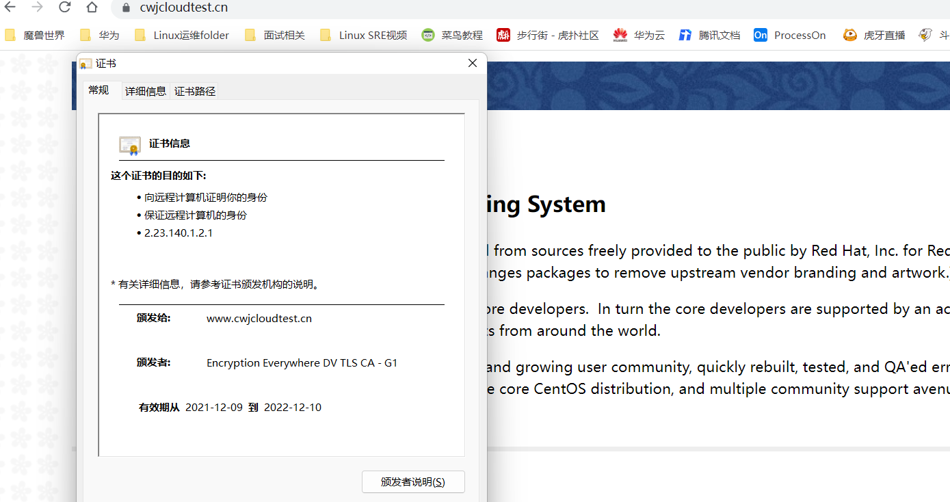Click the padlock icon in the address bar
The width and height of the screenshot is (950, 502).
click(125, 8)
